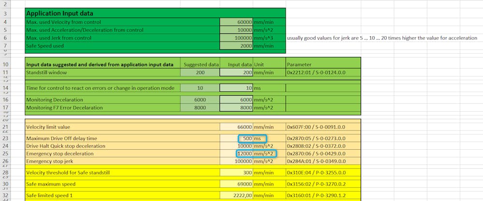Select the 69000 safe maximum speed value
The width and height of the screenshot is (483, 201).
pos(236,184)
